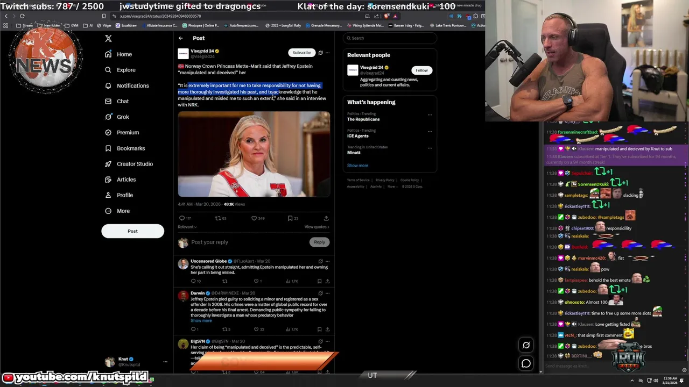The image size is (689, 387).
Task: Open Articles in the sidebar
Action: click(x=120, y=180)
